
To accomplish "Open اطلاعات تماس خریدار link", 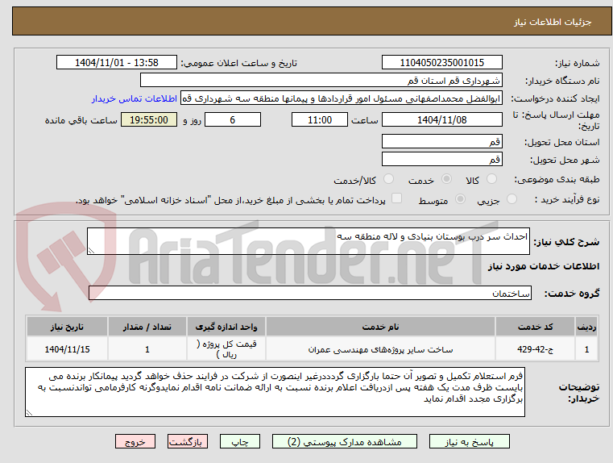I will pyautogui.click(x=135, y=98).
